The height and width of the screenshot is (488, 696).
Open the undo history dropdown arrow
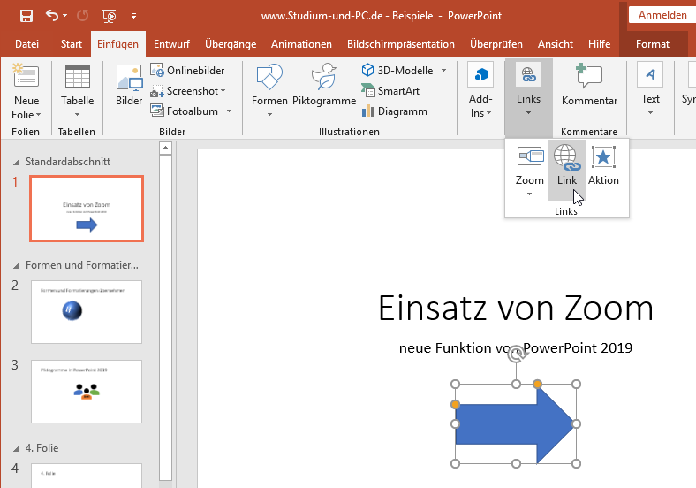[64, 16]
